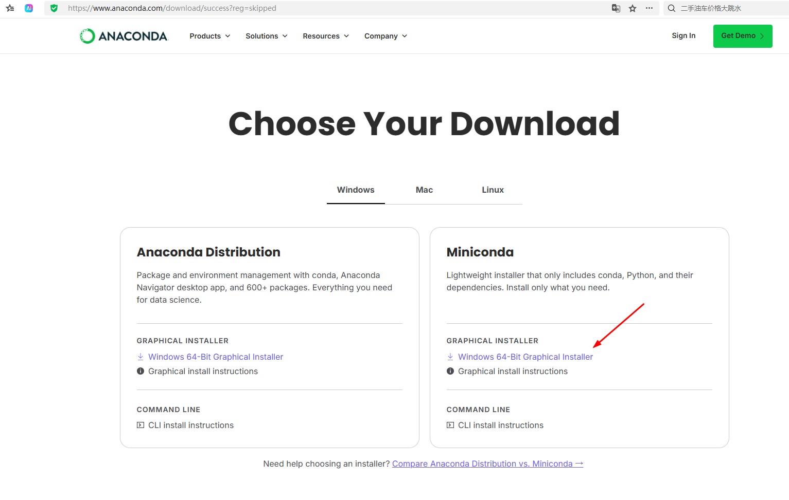Click the info icon under Anaconda Distribution
Screen dimensions: 789x500
141,371
